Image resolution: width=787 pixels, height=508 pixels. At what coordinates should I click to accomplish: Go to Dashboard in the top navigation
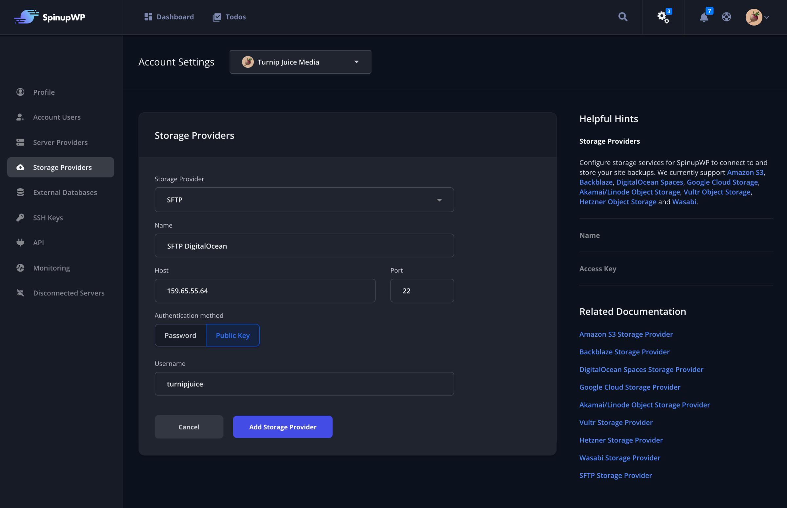[169, 17]
